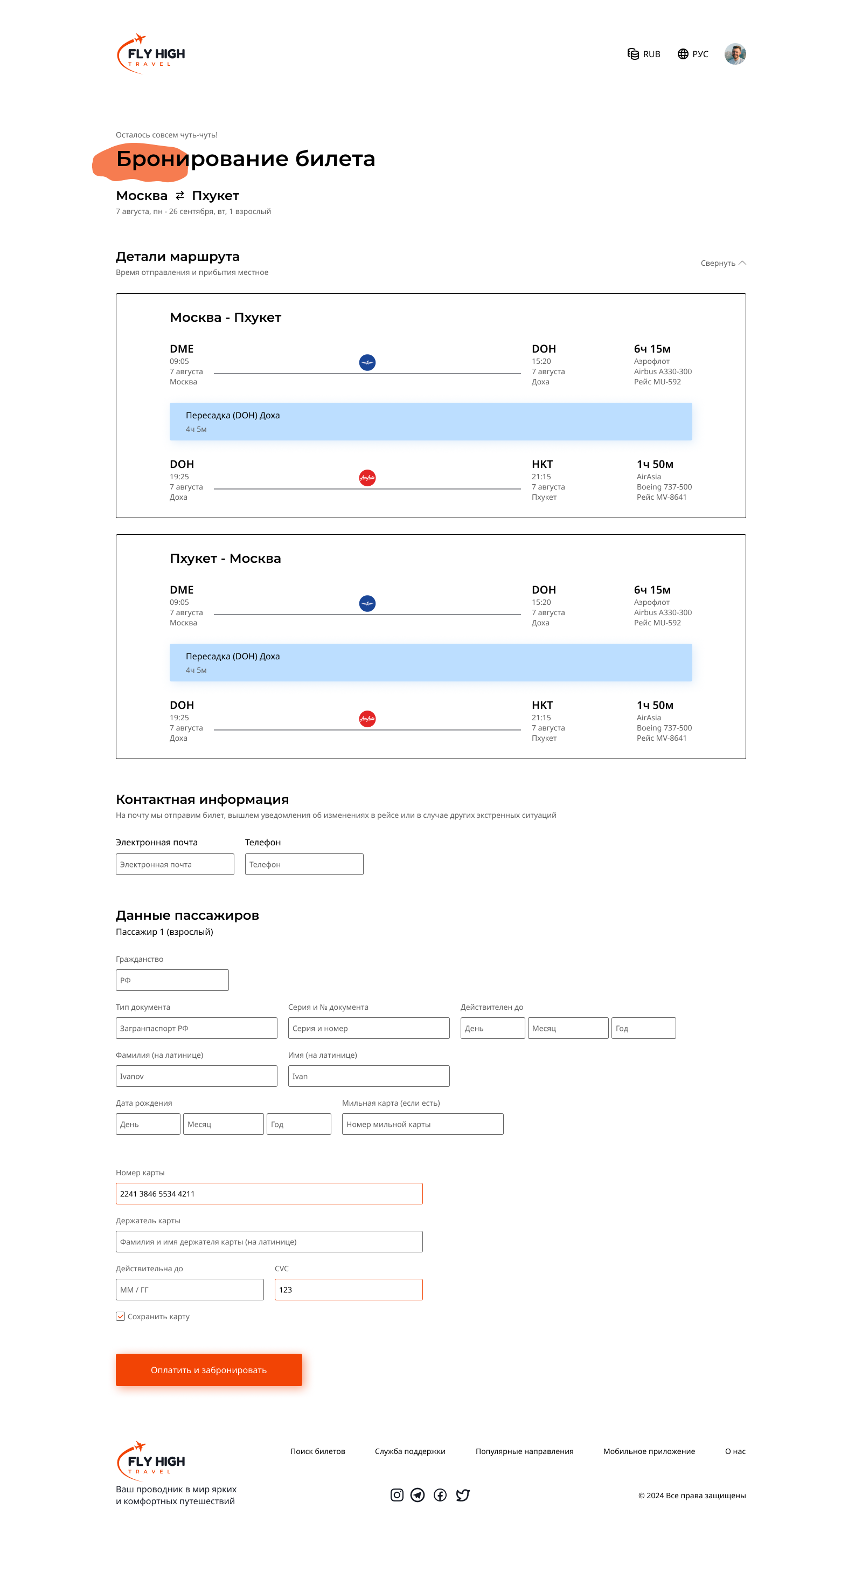Select document expiry День field
The image size is (862, 1571).
(x=492, y=1028)
